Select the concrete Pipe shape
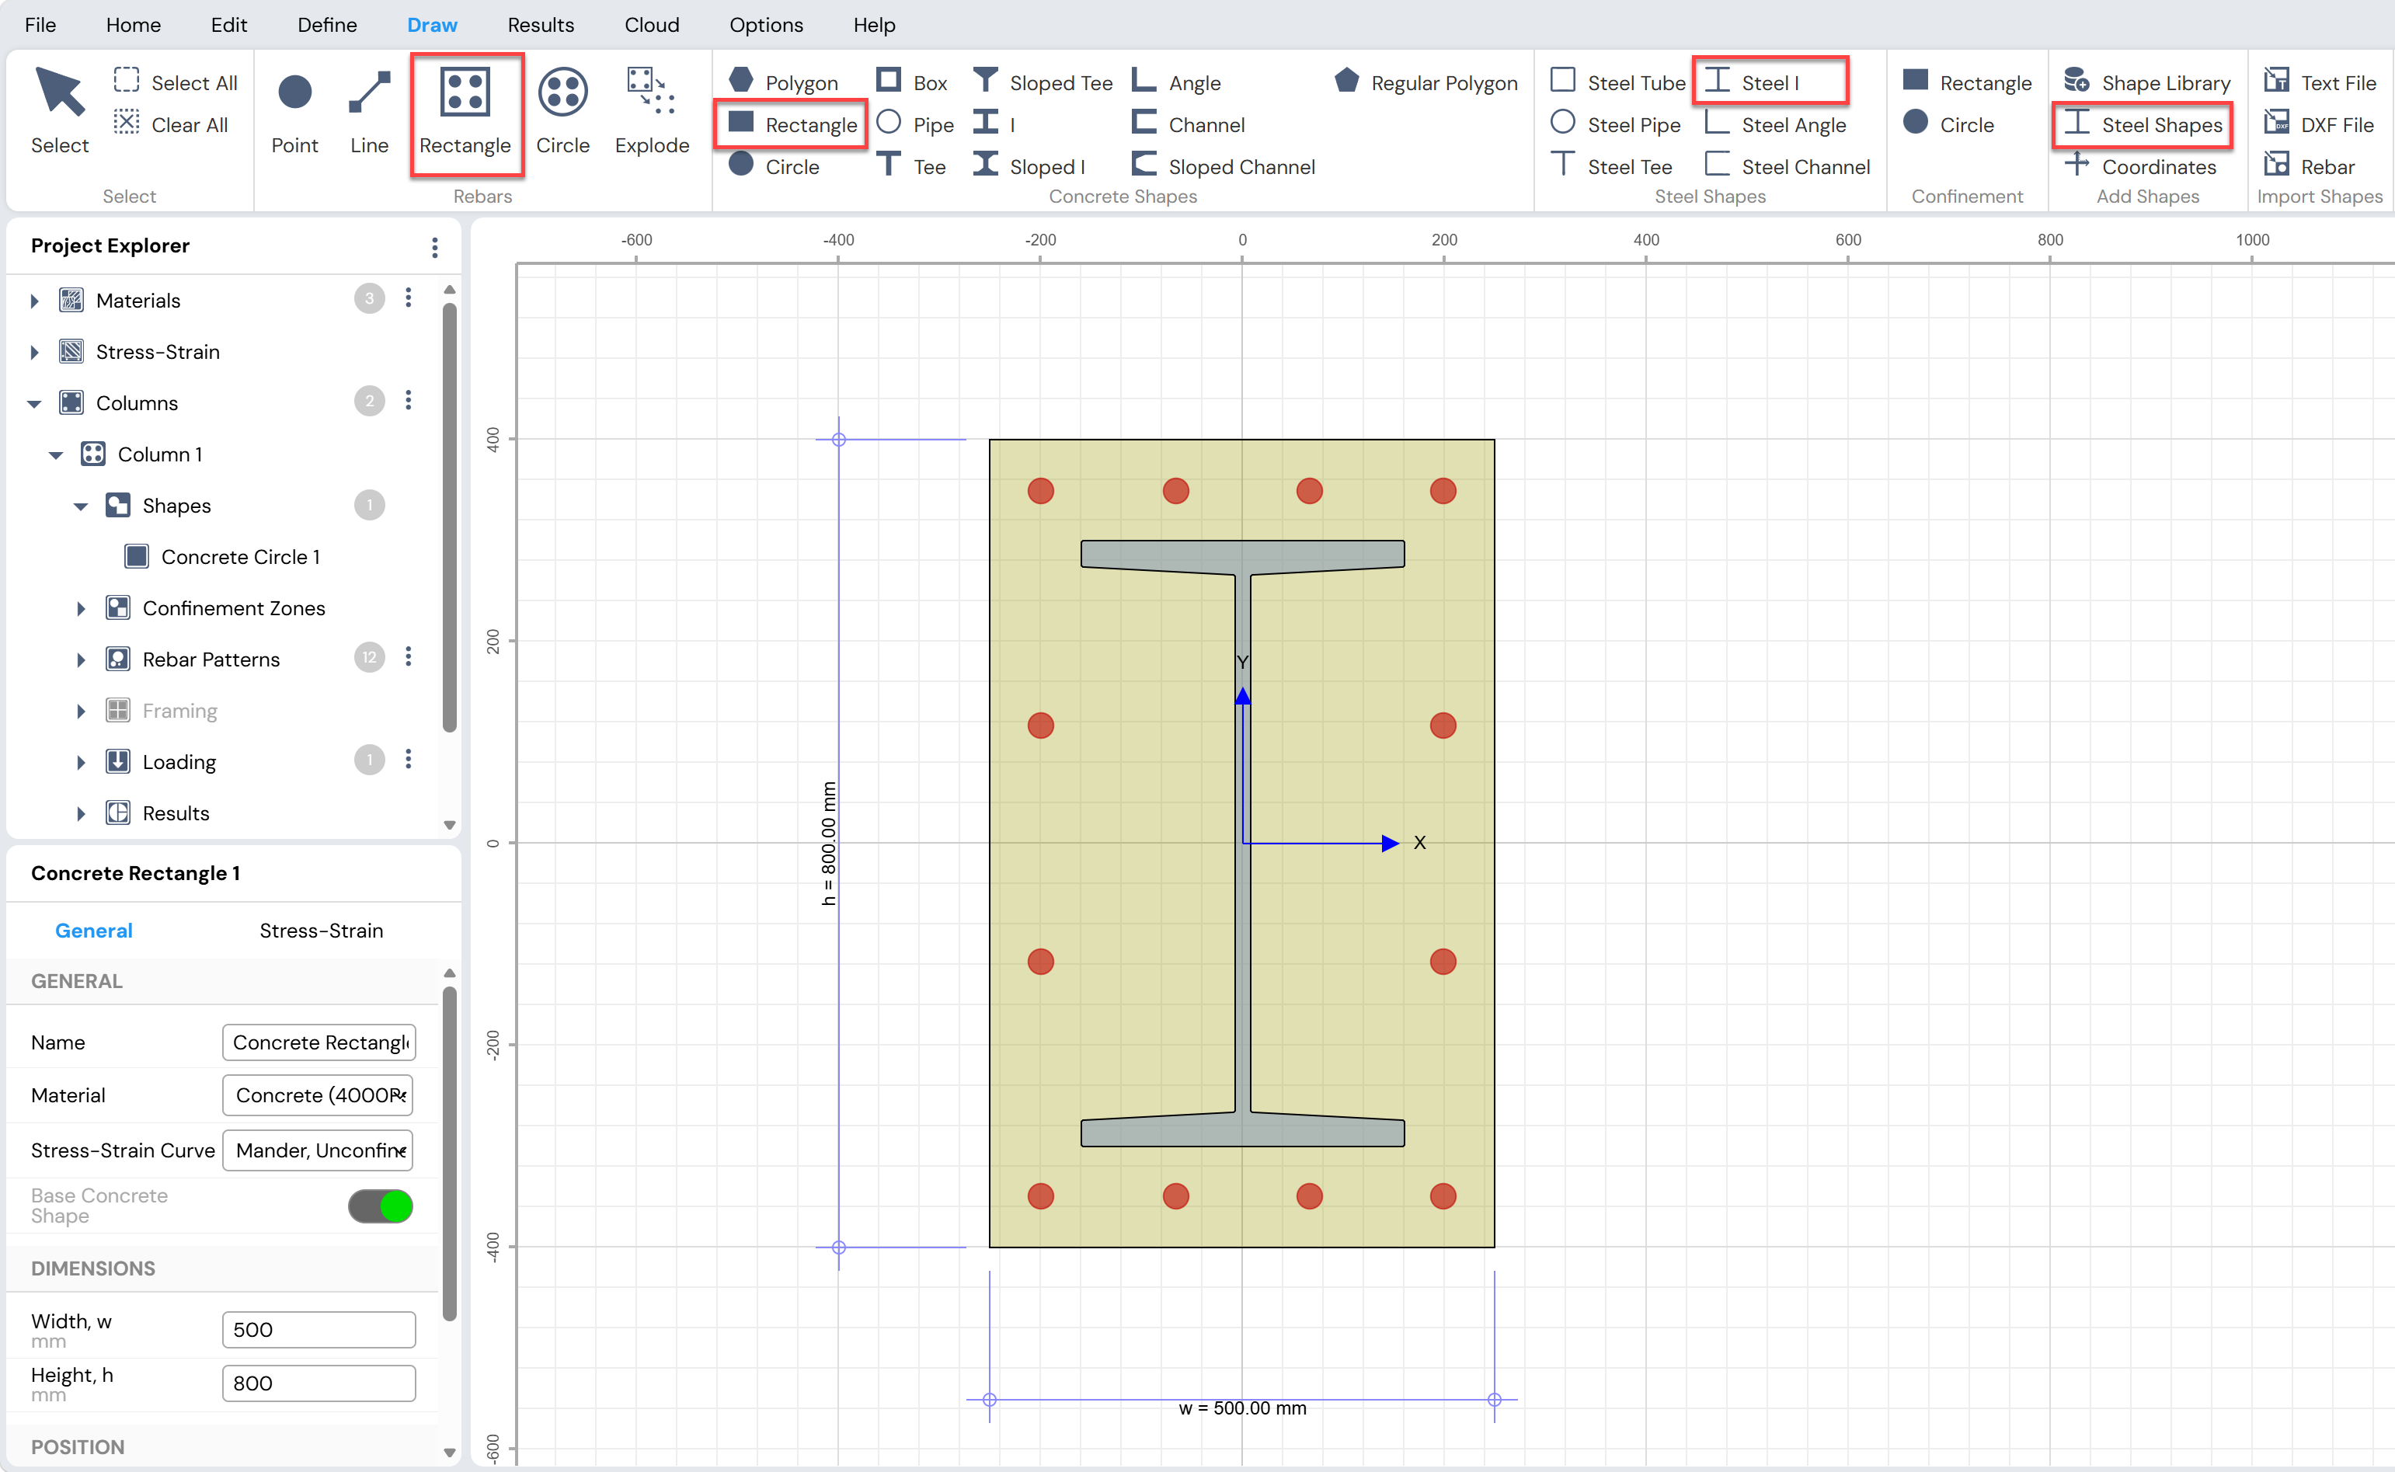 tap(914, 124)
